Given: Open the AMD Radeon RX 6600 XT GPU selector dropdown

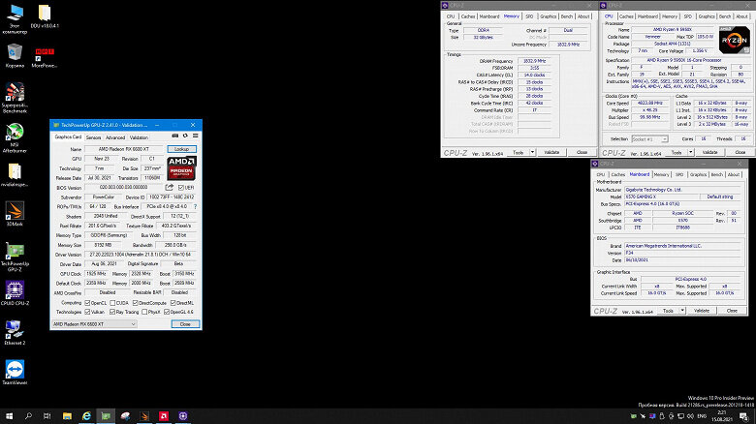Looking at the screenshot, I should click(x=94, y=324).
